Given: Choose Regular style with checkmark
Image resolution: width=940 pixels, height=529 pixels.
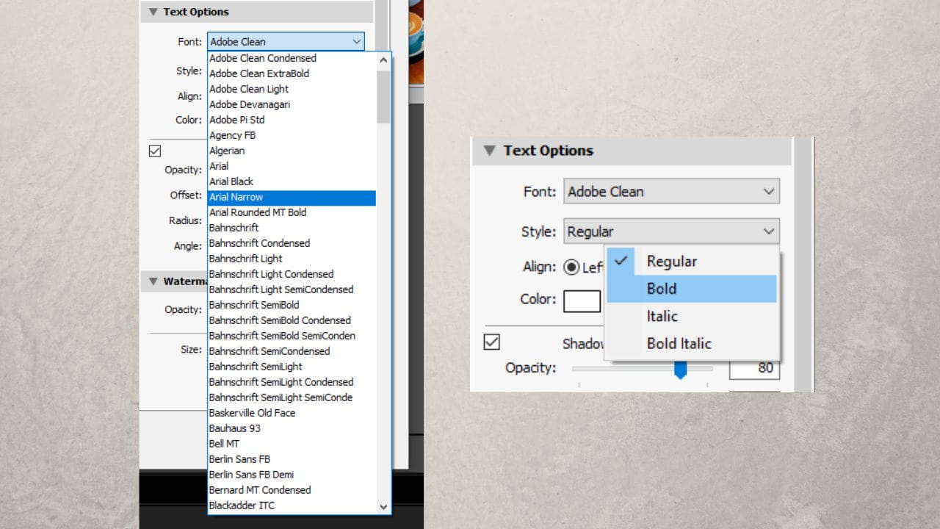Looking at the screenshot, I should (692, 261).
